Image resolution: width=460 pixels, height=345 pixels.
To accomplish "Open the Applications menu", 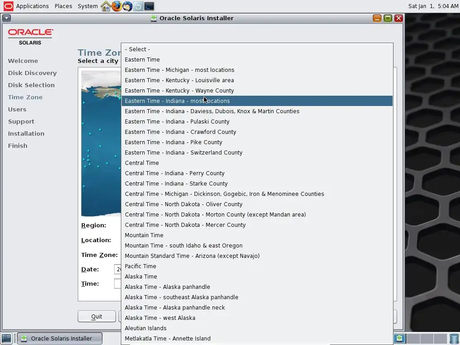I will 32,6.
